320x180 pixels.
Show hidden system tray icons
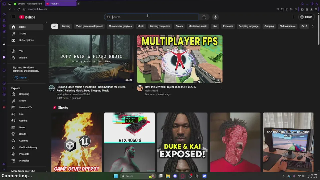pos(283,176)
